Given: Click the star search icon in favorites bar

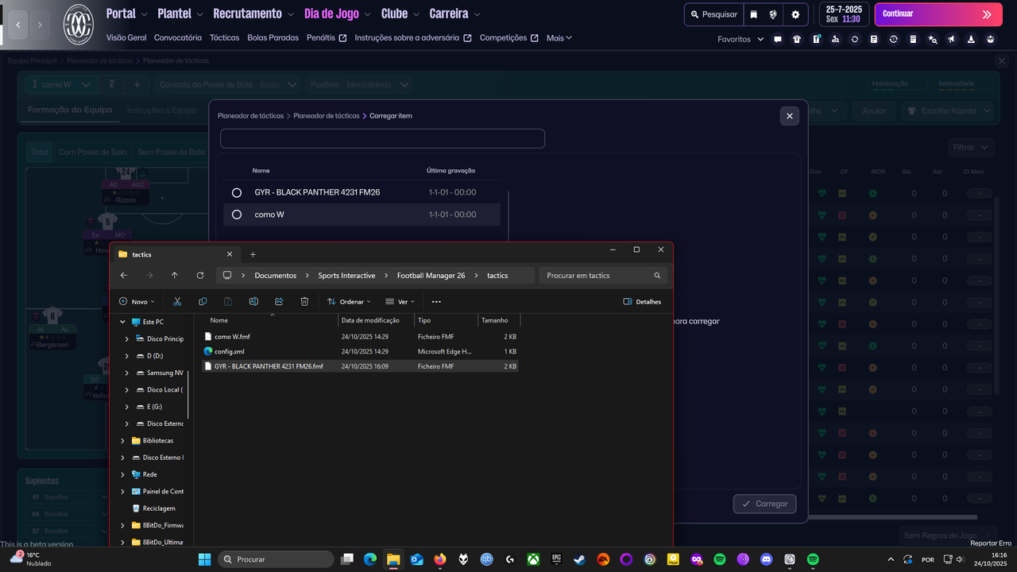Looking at the screenshot, I should (x=933, y=39).
